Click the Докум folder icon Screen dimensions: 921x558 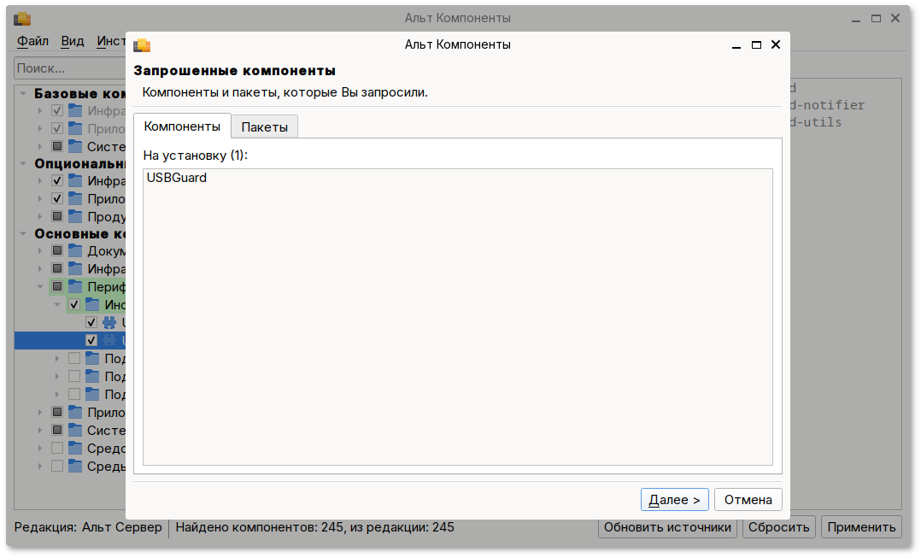pyautogui.click(x=75, y=251)
